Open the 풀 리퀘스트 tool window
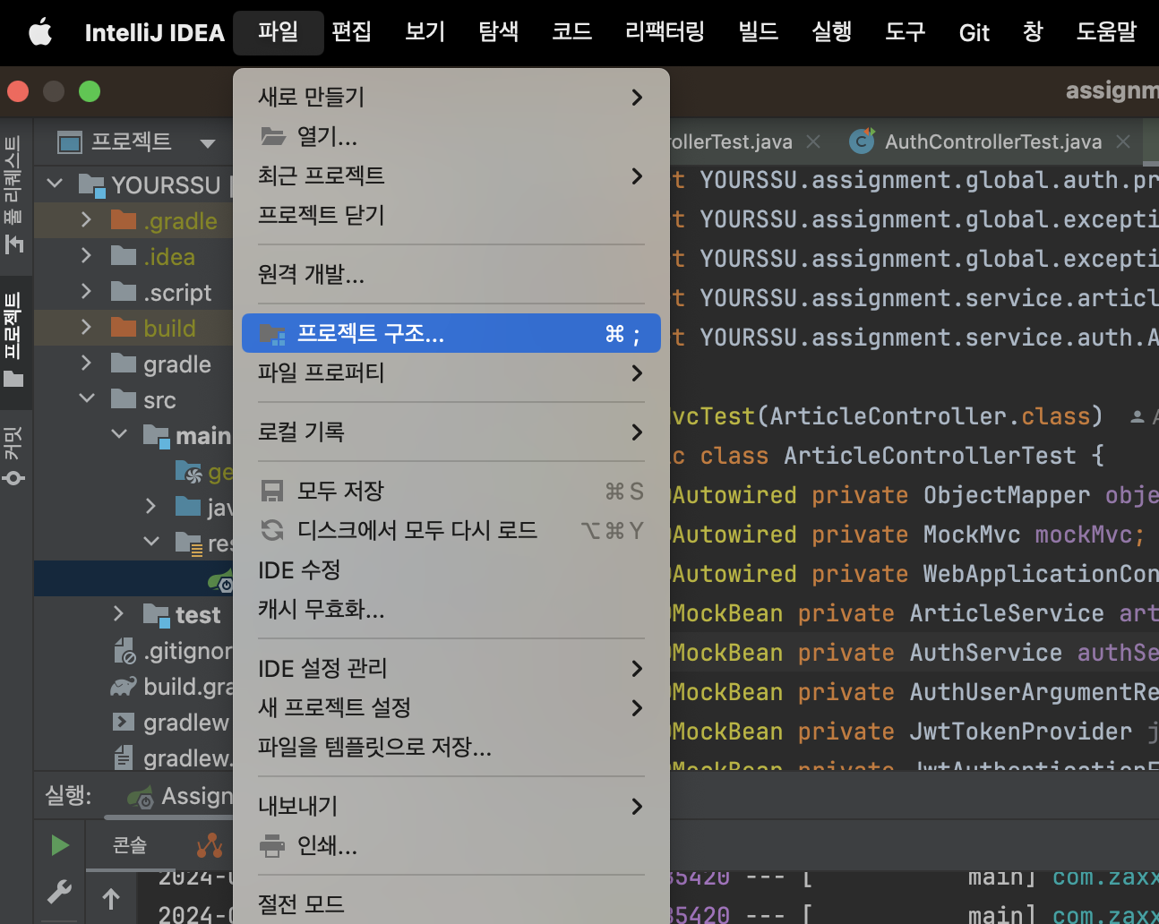 pyautogui.click(x=13, y=194)
